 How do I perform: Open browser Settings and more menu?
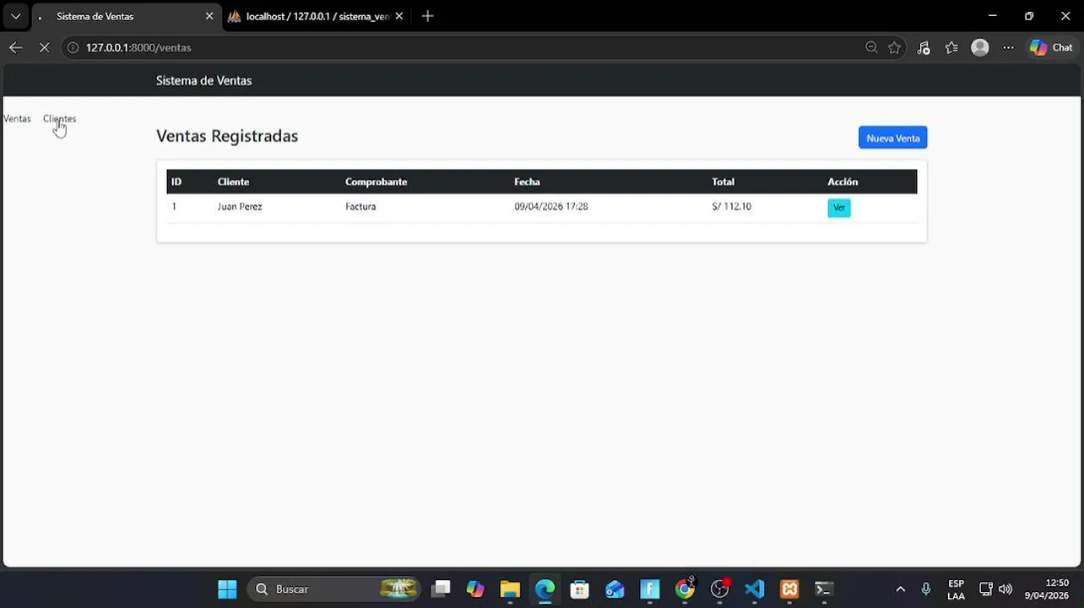tap(1008, 47)
